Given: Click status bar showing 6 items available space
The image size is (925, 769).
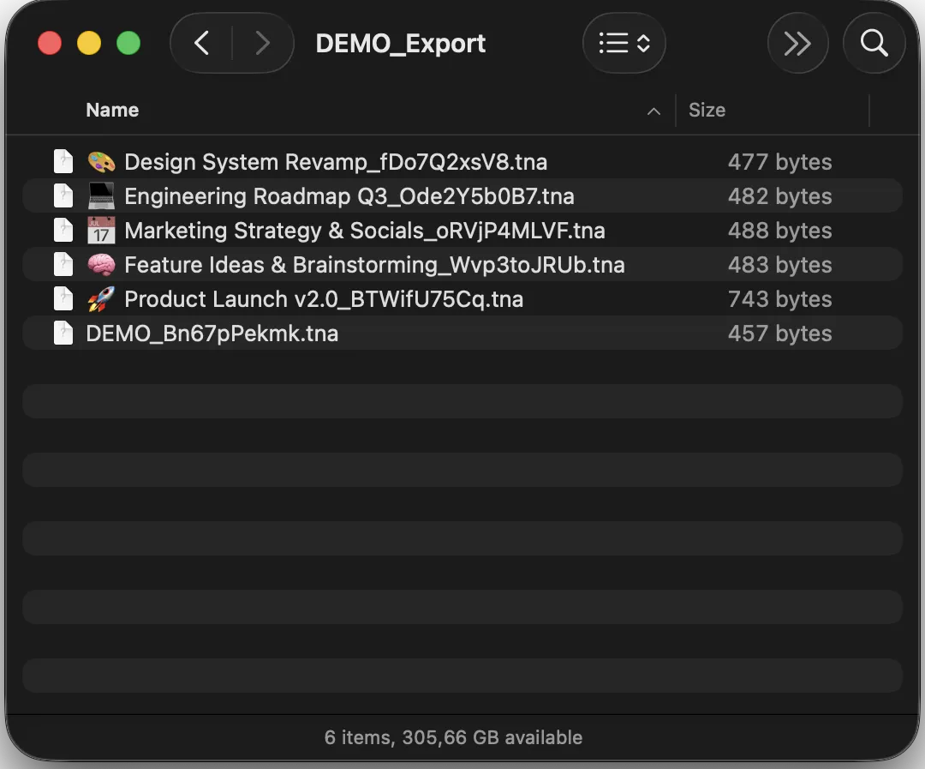Looking at the screenshot, I should tap(453, 737).
